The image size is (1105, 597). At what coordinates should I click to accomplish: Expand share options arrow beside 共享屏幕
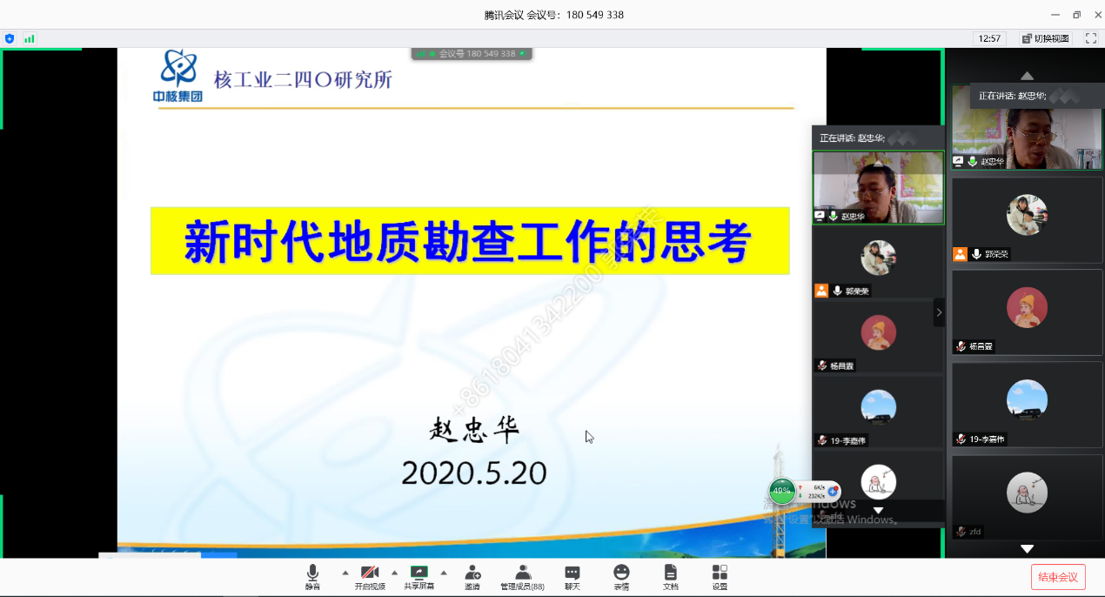(444, 573)
